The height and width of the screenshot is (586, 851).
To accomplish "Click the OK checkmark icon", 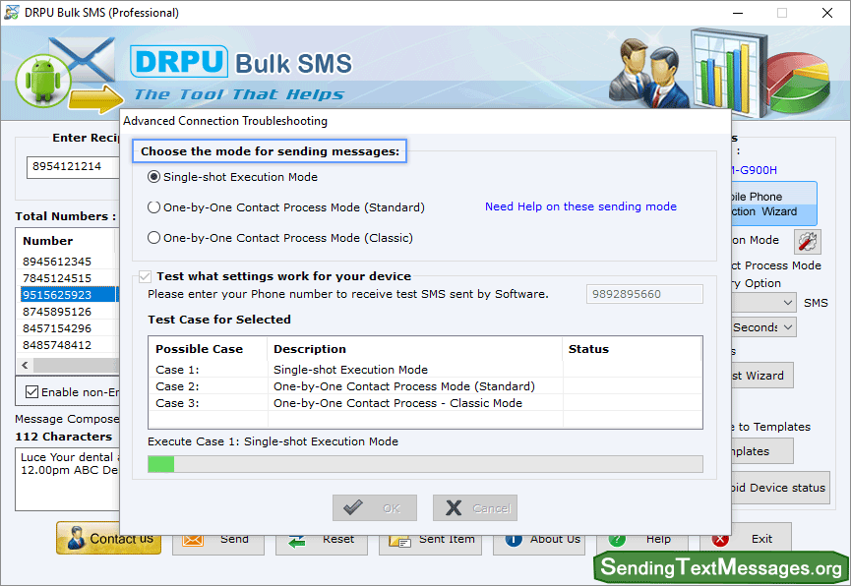I will (353, 507).
